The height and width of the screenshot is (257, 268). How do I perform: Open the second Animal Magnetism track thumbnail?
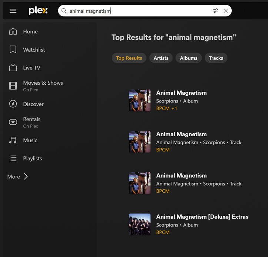(140, 183)
